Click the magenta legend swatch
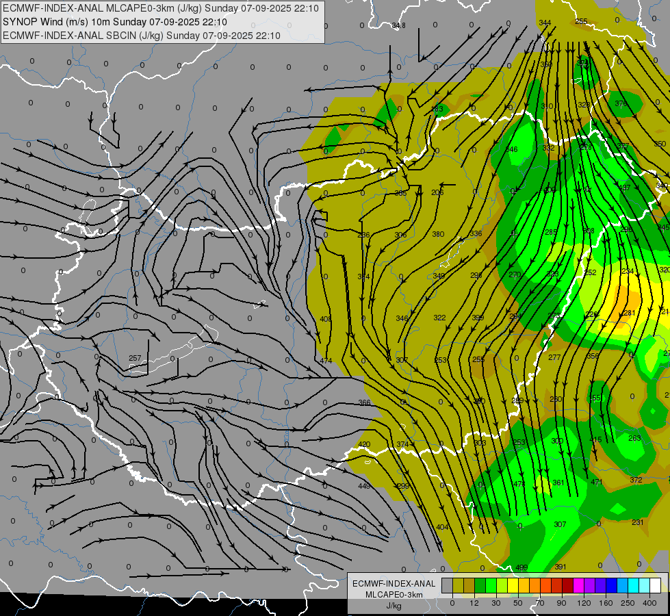 pyautogui.click(x=578, y=585)
